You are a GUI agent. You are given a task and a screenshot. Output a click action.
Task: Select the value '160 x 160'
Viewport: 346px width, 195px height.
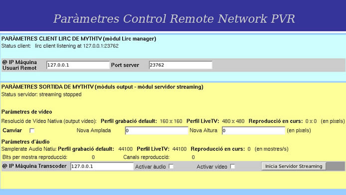(x=171, y=121)
